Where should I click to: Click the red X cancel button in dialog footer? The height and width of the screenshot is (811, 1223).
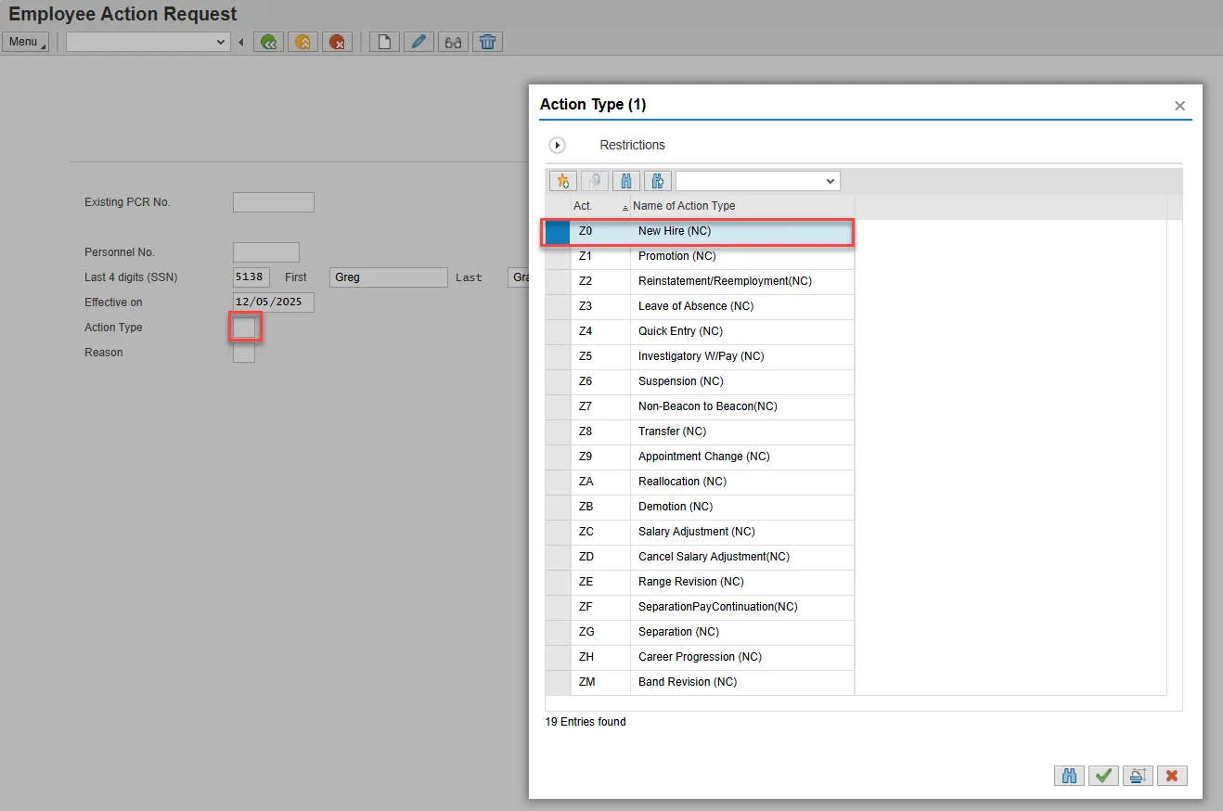(x=1172, y=776)
